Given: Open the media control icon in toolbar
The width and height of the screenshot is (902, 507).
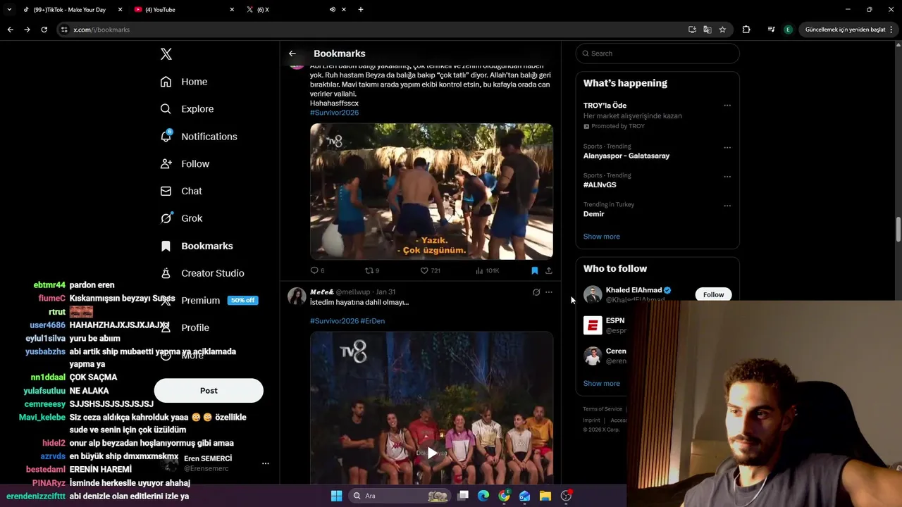Looking at the screenshot, I should (x=771, y=30).
